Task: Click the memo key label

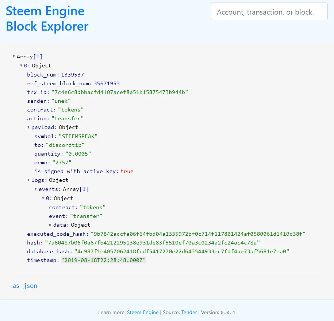Action: click(42, 163)
